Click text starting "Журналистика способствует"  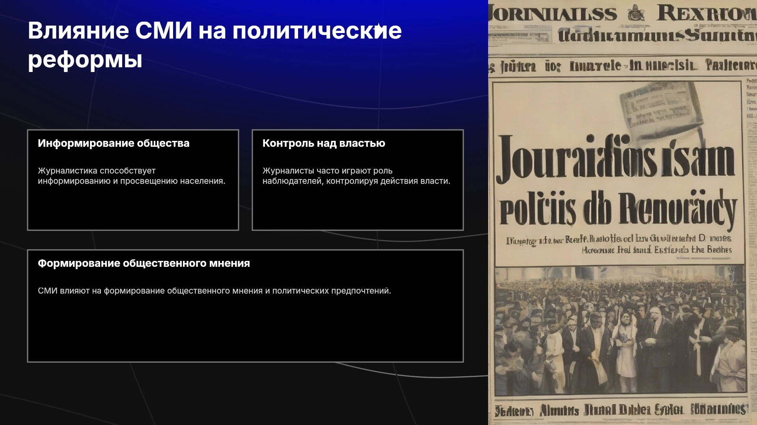tap(131, 176)
